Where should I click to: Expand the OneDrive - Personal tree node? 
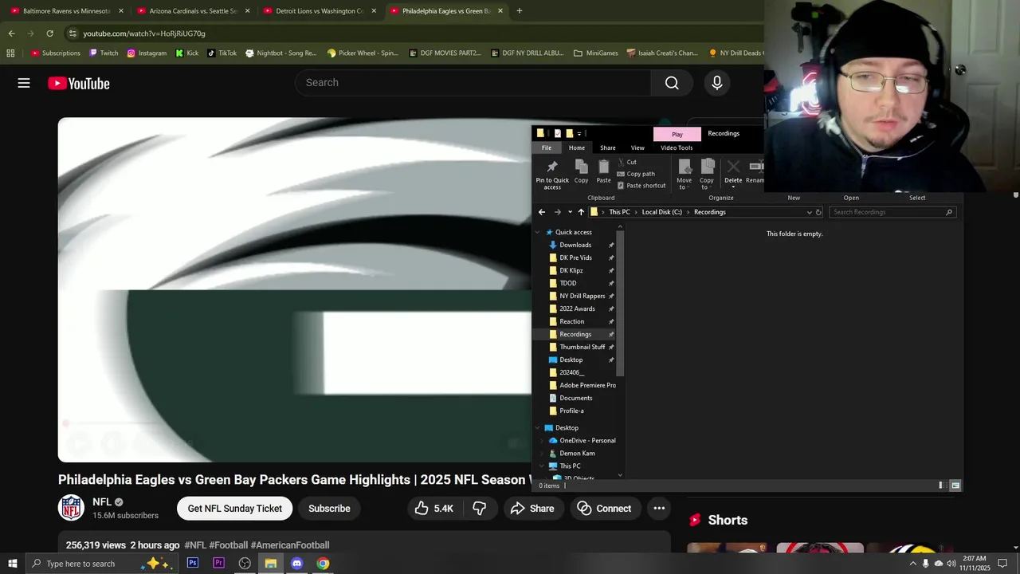pos(543,441)
